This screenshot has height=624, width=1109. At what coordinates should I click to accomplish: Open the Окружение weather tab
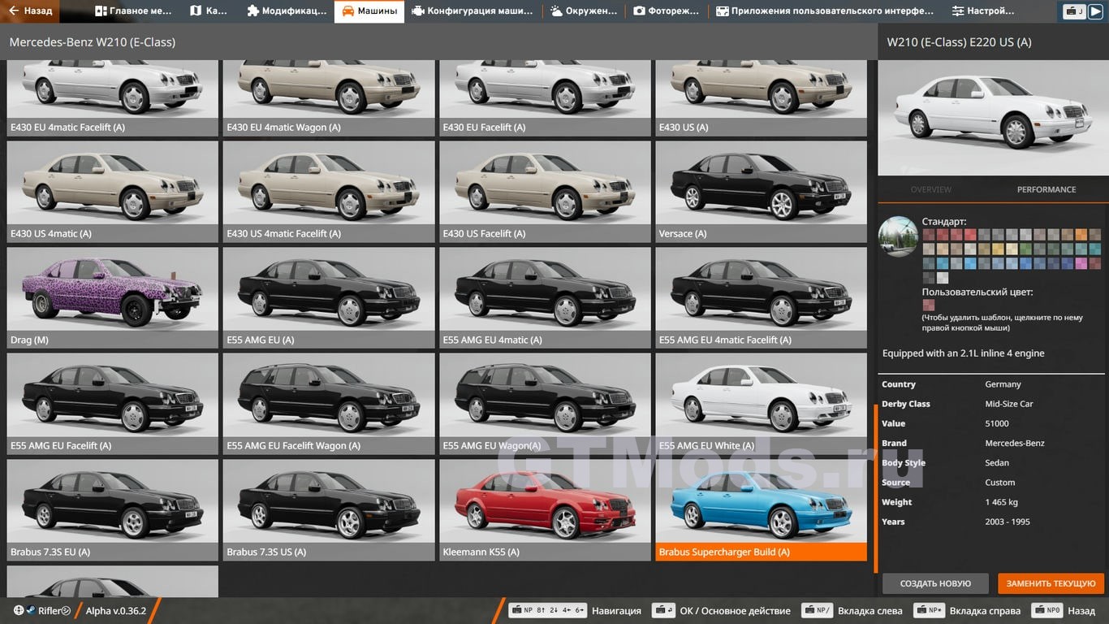coord(584,11)
